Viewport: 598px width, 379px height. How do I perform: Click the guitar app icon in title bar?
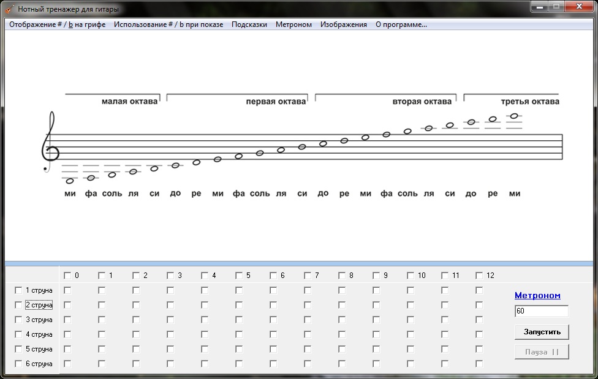[x=10, y=9]
